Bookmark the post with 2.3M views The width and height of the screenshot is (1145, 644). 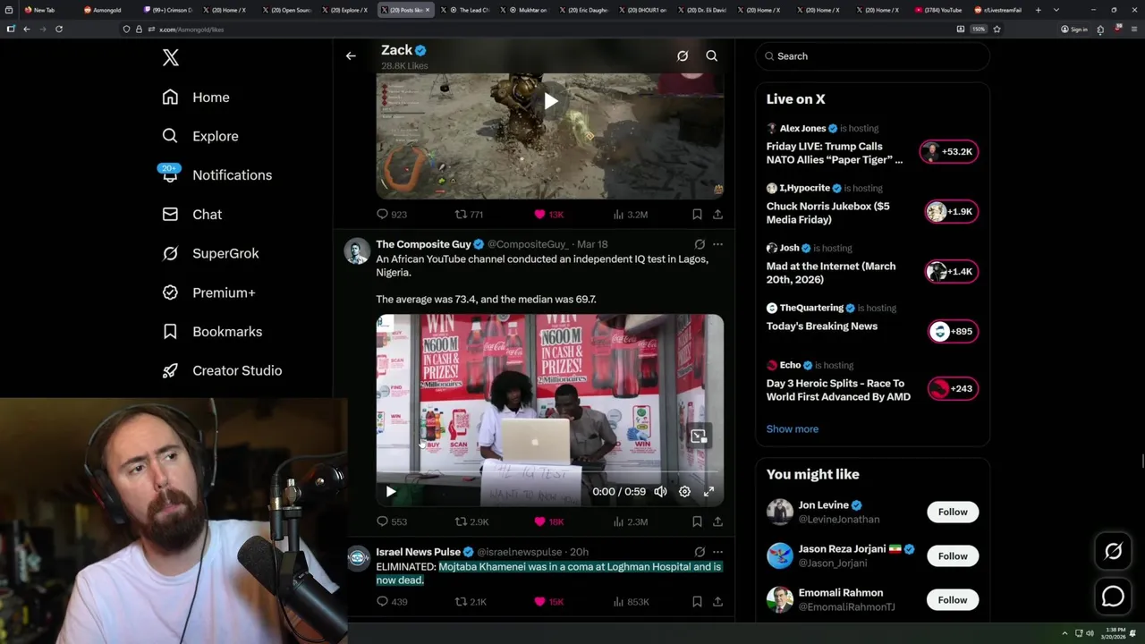(x=697, y=521)
